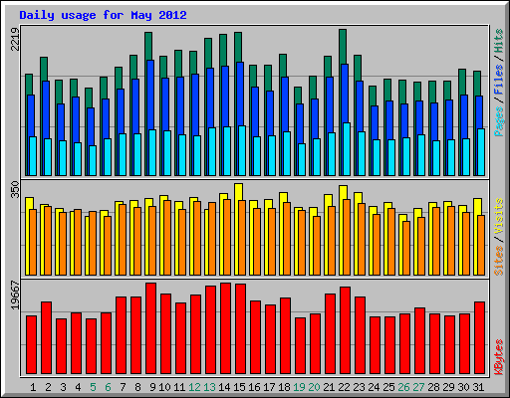Image resolution: width=510 pixels, height=398 pixels.
Task: Click the Pages legend label
Action: tap(499, 121)
